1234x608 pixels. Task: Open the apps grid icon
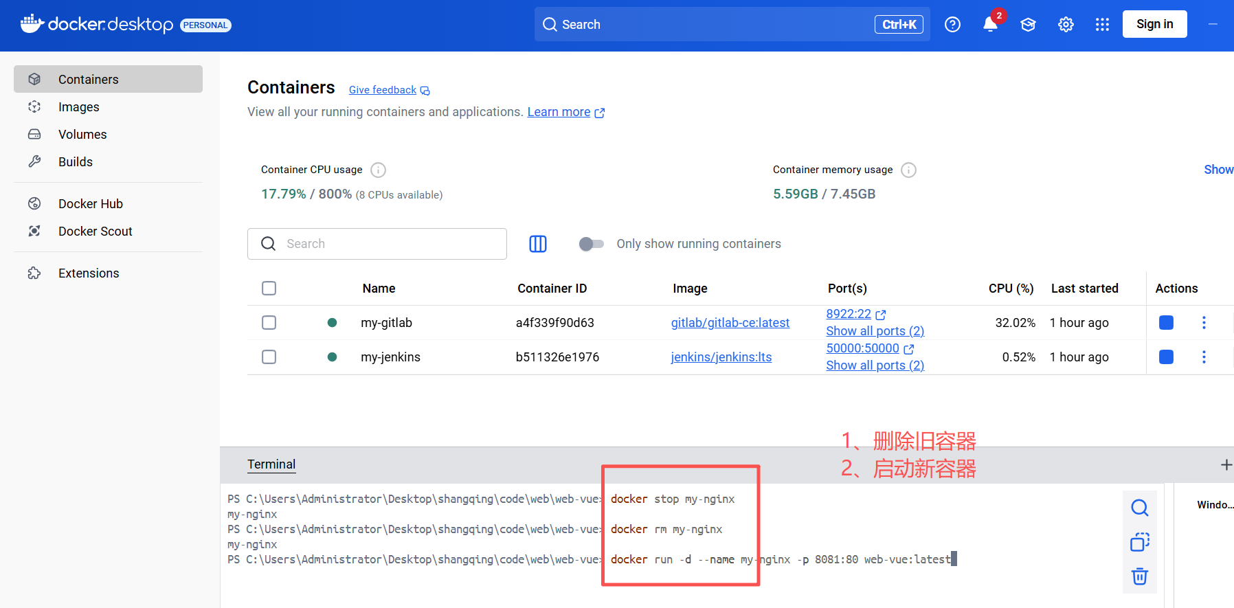click(1102, 25)
